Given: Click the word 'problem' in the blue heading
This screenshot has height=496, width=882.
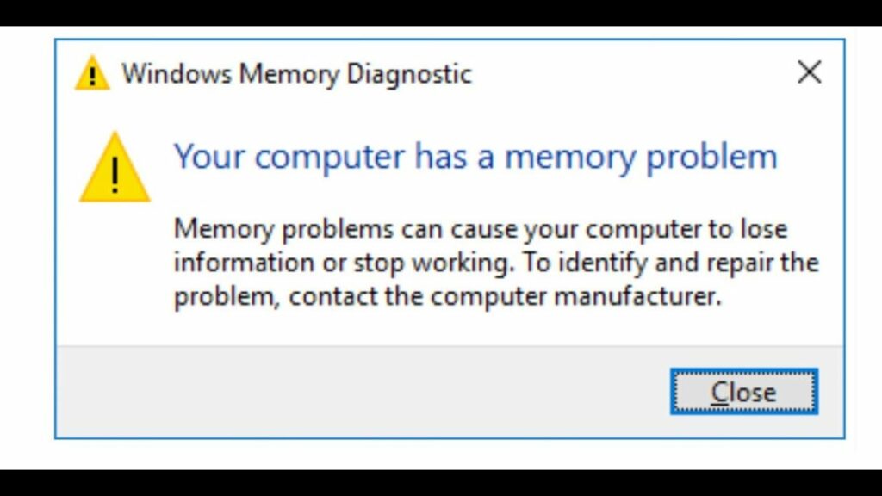Looking at the screenshot, I should click(711, 158).
